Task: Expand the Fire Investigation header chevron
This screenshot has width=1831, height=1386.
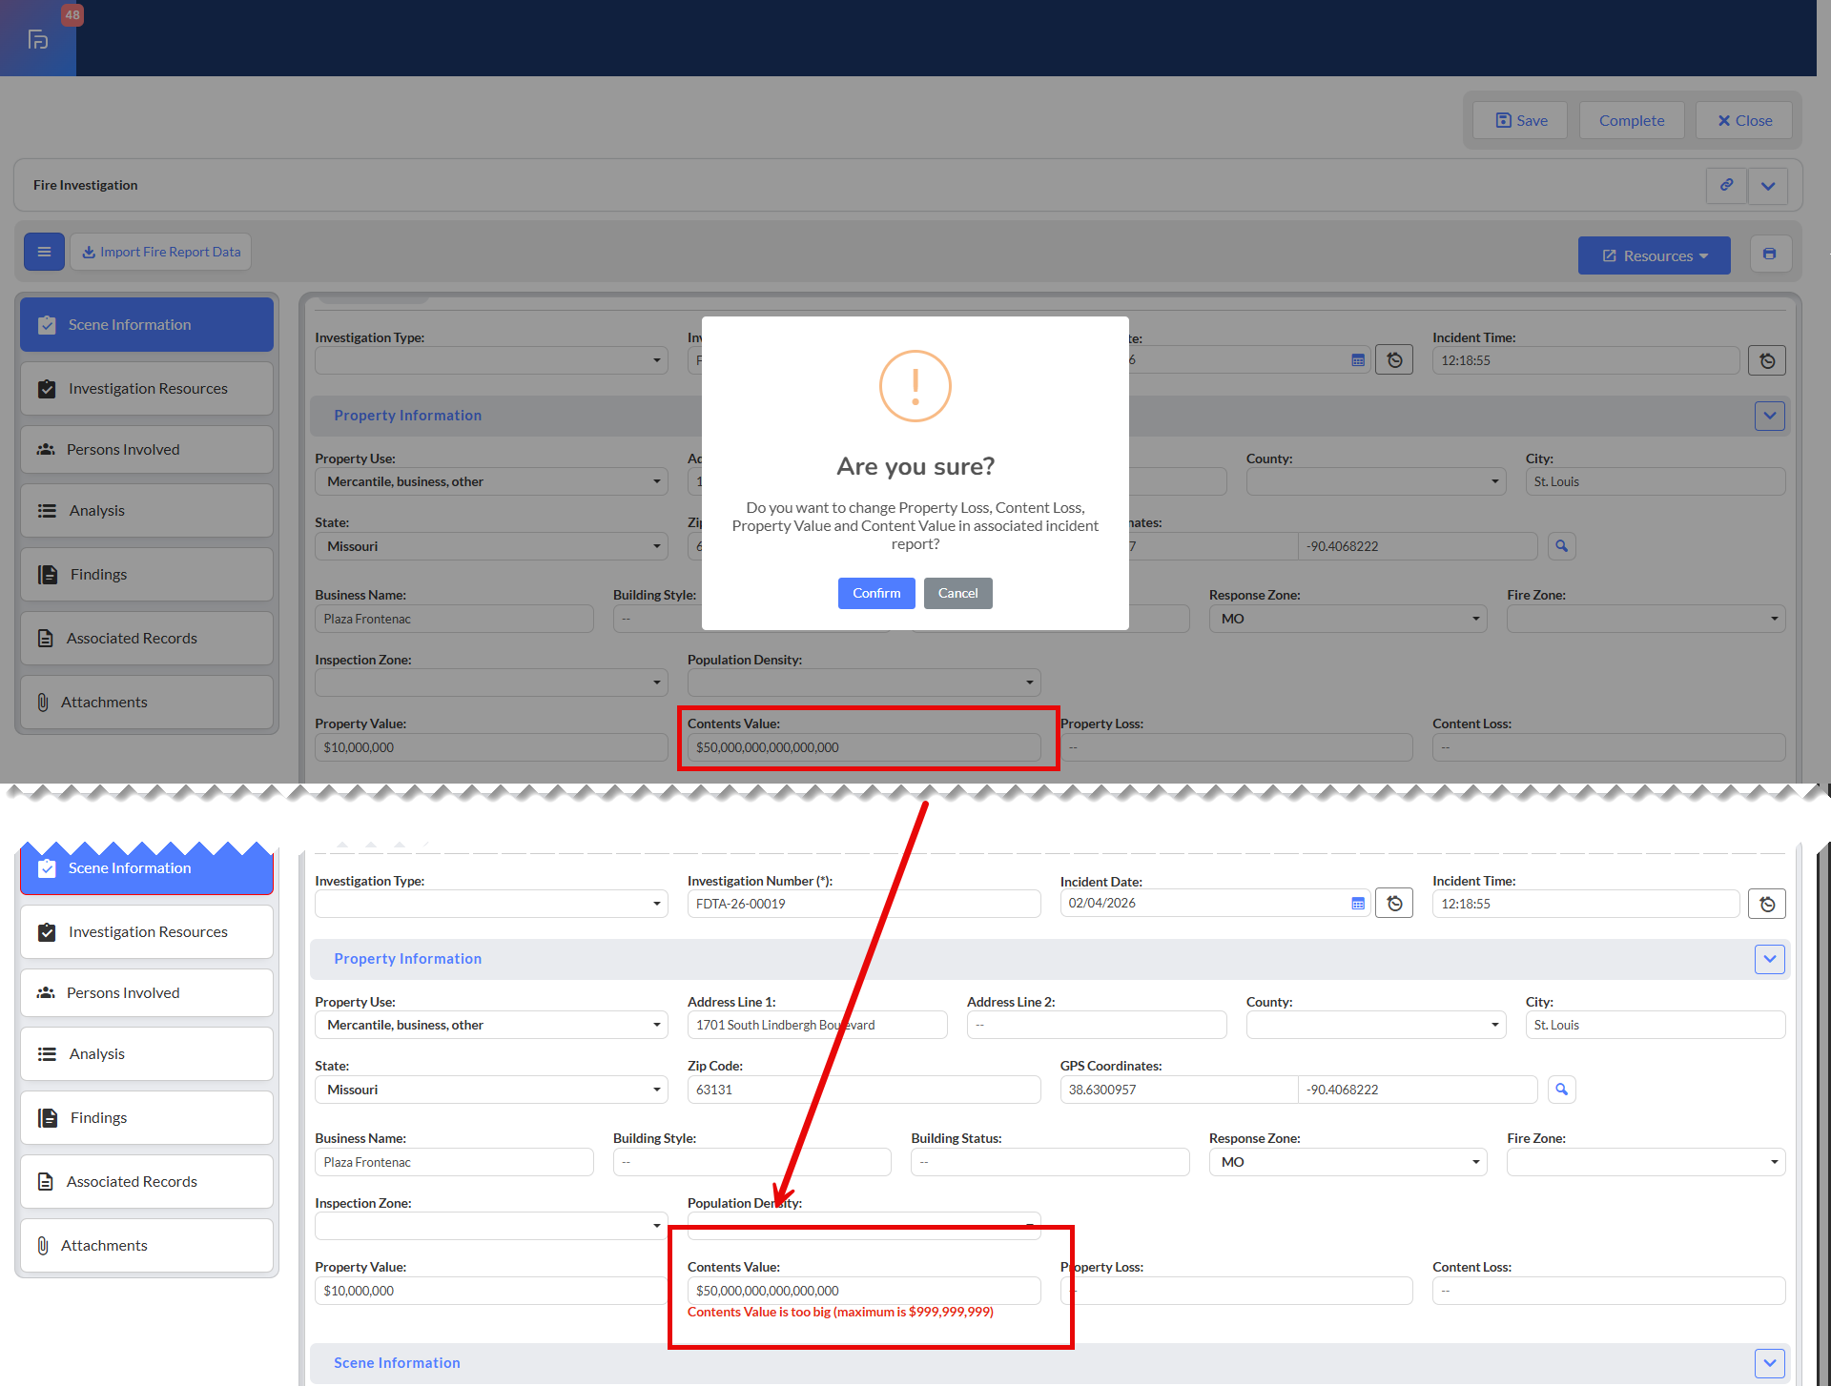Action: coord(1768,185)
